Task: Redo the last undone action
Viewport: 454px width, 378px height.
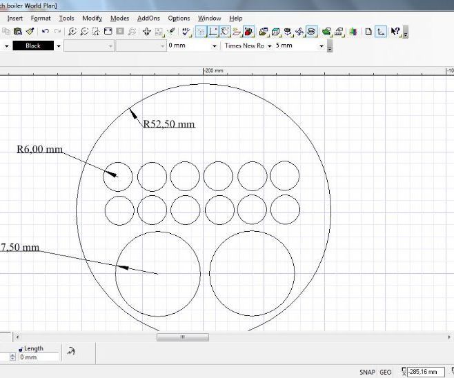Action: [x=57, y=31]
